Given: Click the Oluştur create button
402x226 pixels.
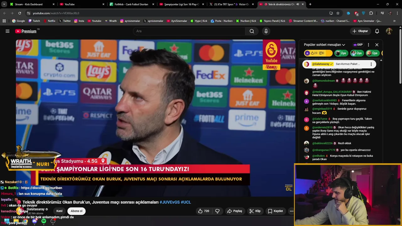Looking at the screenshot, I should tap(360, 31).
